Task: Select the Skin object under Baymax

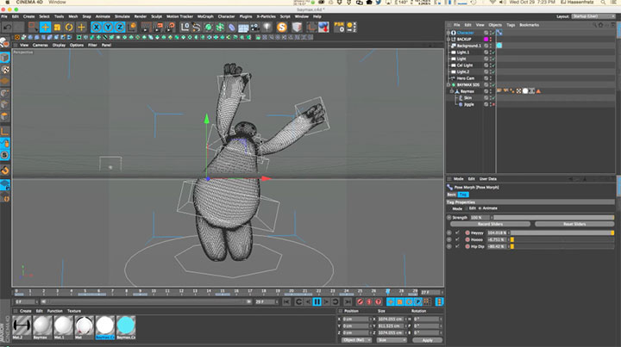Action: coord(467,97)
